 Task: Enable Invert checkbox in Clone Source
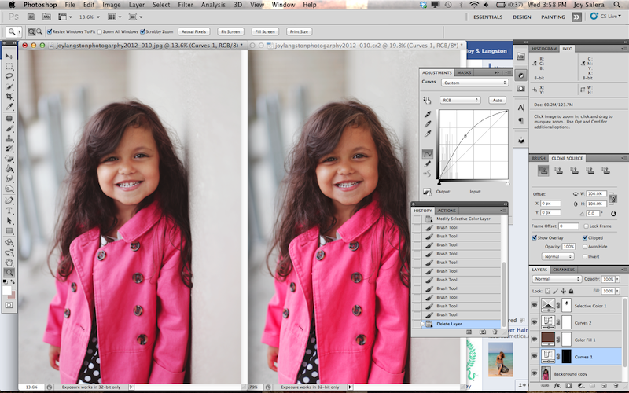585,257
